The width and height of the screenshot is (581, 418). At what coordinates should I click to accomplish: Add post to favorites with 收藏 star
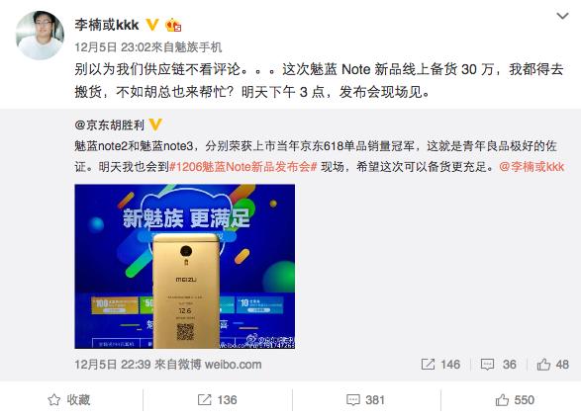click(69, 400)
